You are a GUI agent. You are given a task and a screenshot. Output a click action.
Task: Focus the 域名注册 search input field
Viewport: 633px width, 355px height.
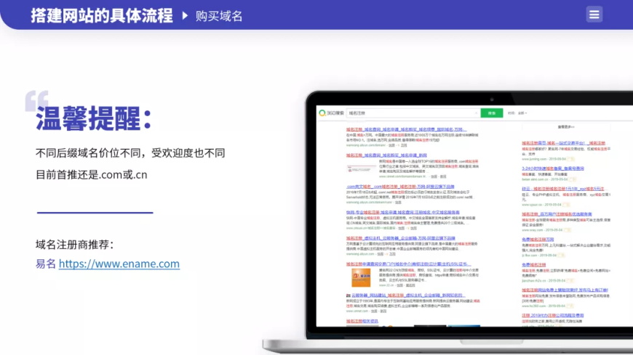[x=413, y=113]
